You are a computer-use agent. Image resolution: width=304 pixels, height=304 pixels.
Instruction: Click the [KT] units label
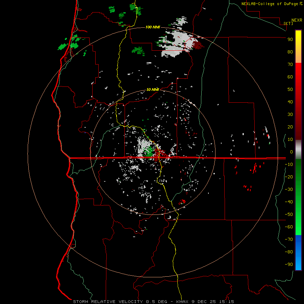(288, 23)
